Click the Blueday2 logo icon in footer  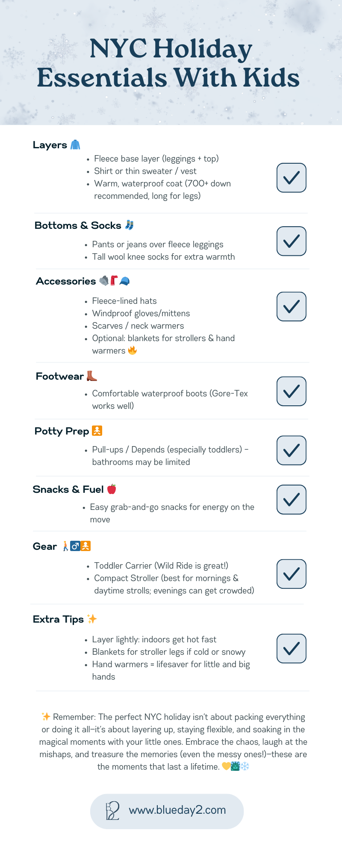[112, 810]
